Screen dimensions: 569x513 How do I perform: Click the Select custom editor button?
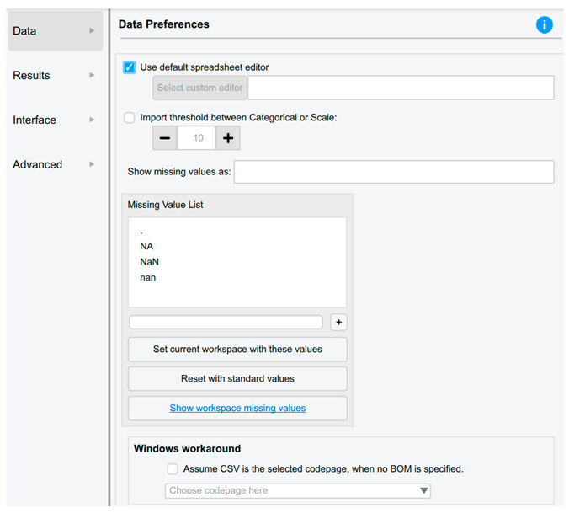tap(199, 88)
